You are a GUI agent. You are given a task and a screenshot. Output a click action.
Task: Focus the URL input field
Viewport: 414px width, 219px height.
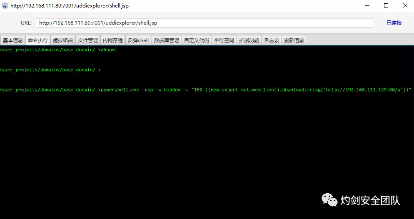click(x=205, y=23)
